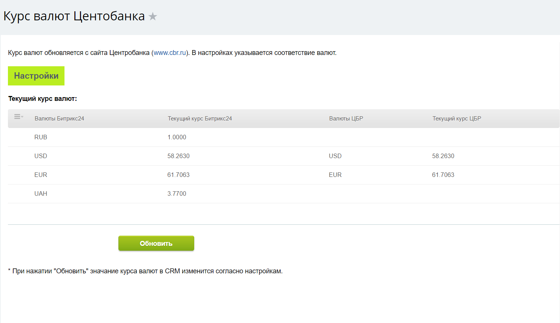The height and width of the screenshot is (323, 560).
Task: Click USD in the Валюты ЦБР column
Action: [335, 156]
